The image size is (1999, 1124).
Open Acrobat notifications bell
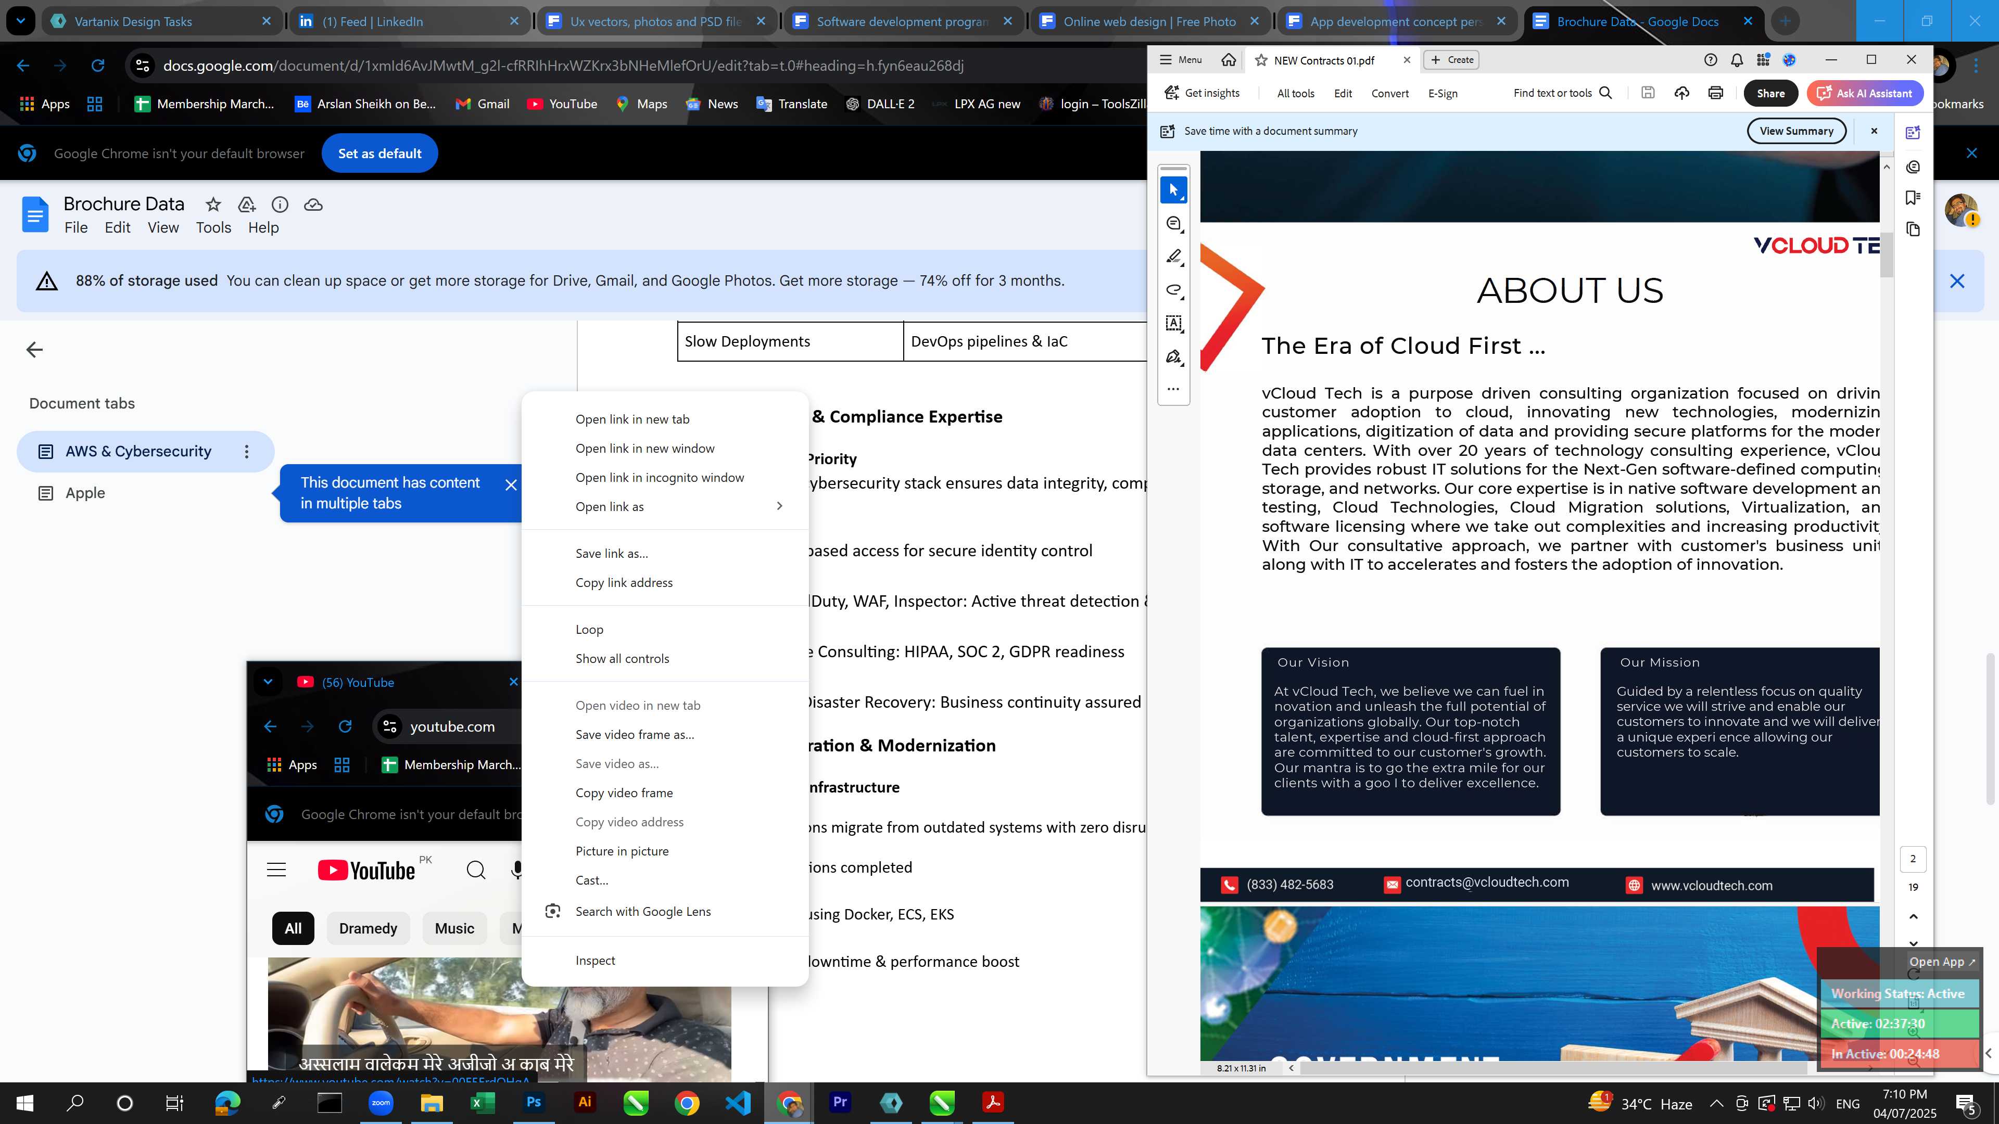point(1737,60)
